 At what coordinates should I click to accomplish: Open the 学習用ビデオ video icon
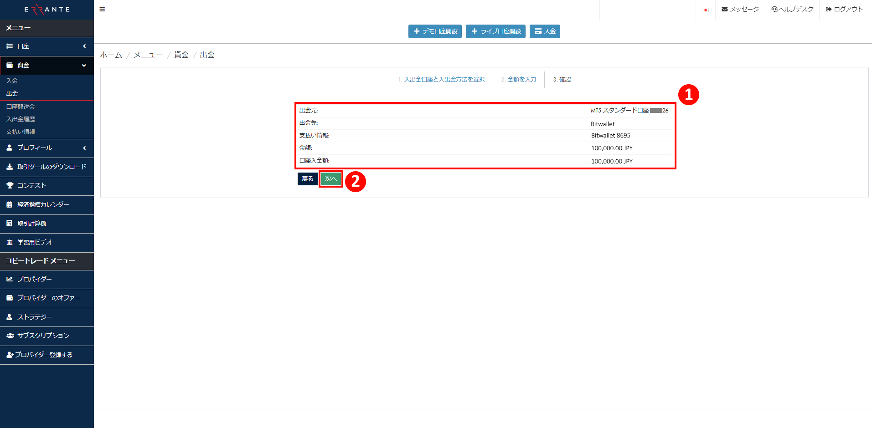(x=10, y=242)
